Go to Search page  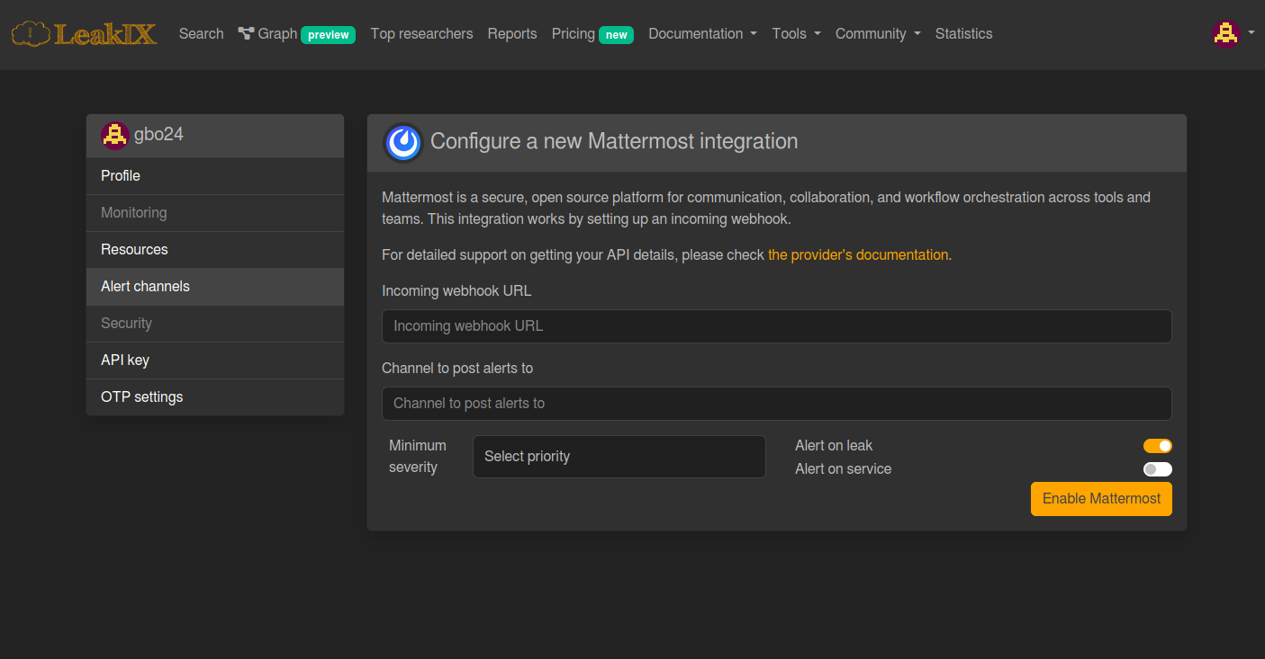pyautogui.click(x=201, y=33)
